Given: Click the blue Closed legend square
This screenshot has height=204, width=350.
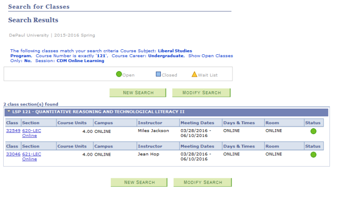Looking at the screenshot, I should pyautogui.click(x=158, y=74).
